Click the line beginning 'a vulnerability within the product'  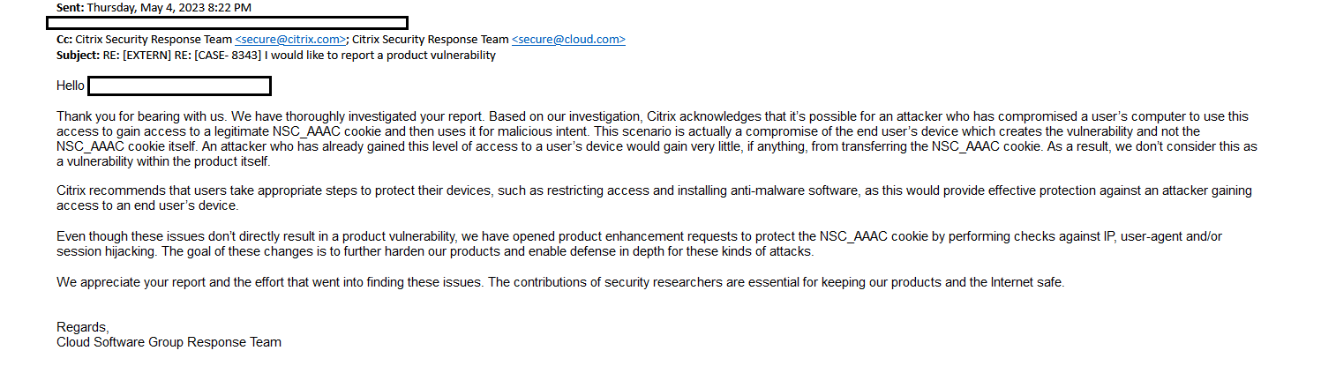163,161
